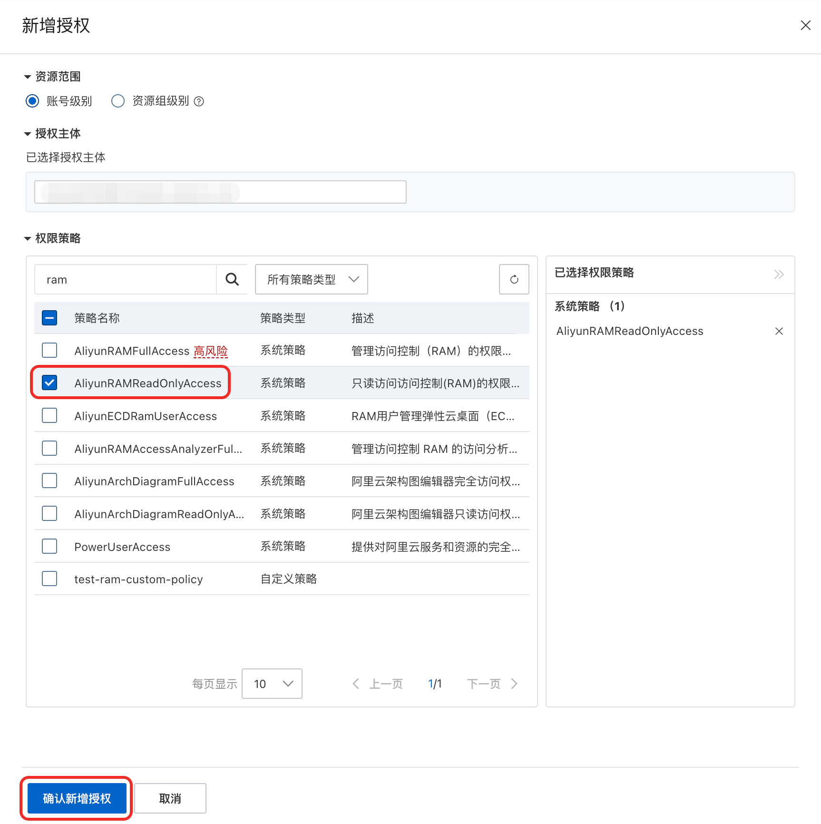Click the AliyunECDRamUserAccess policy name
Screen dimensions: 821x824
(146, 416)
